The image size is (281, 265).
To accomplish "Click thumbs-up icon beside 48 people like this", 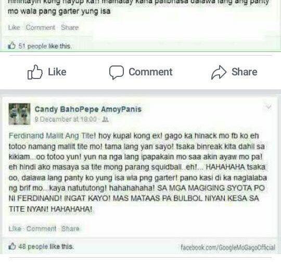I will coord(12,246).
